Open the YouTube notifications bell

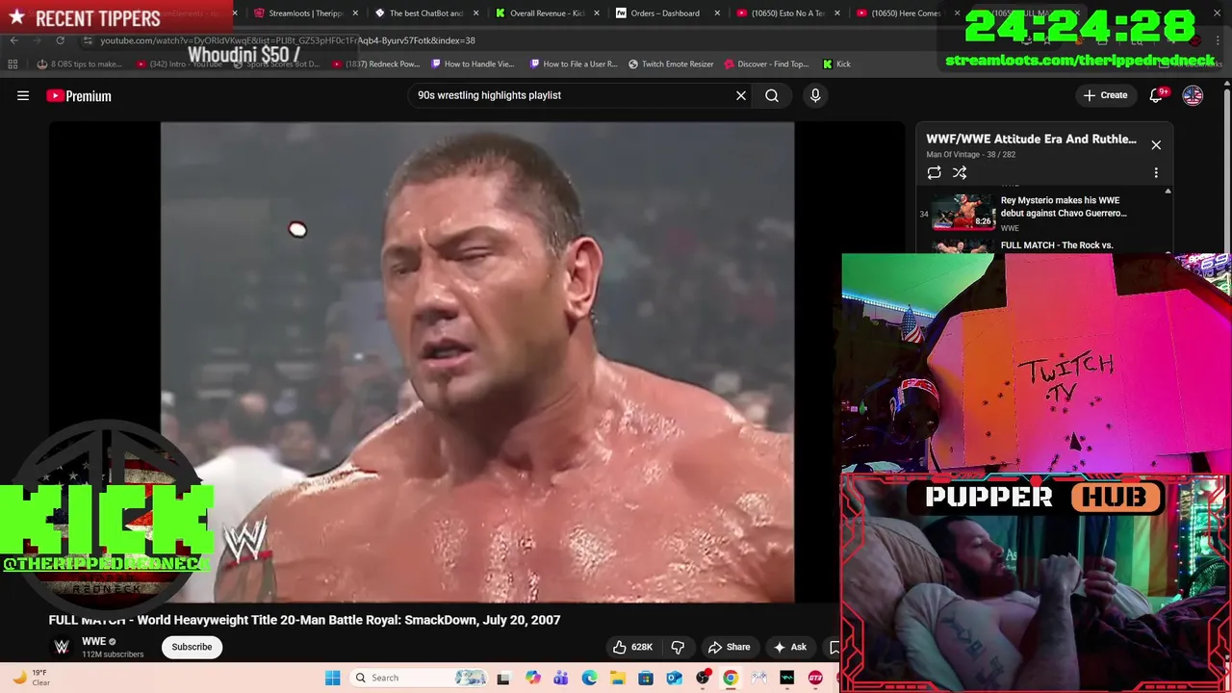click(x=1156, y=95)
